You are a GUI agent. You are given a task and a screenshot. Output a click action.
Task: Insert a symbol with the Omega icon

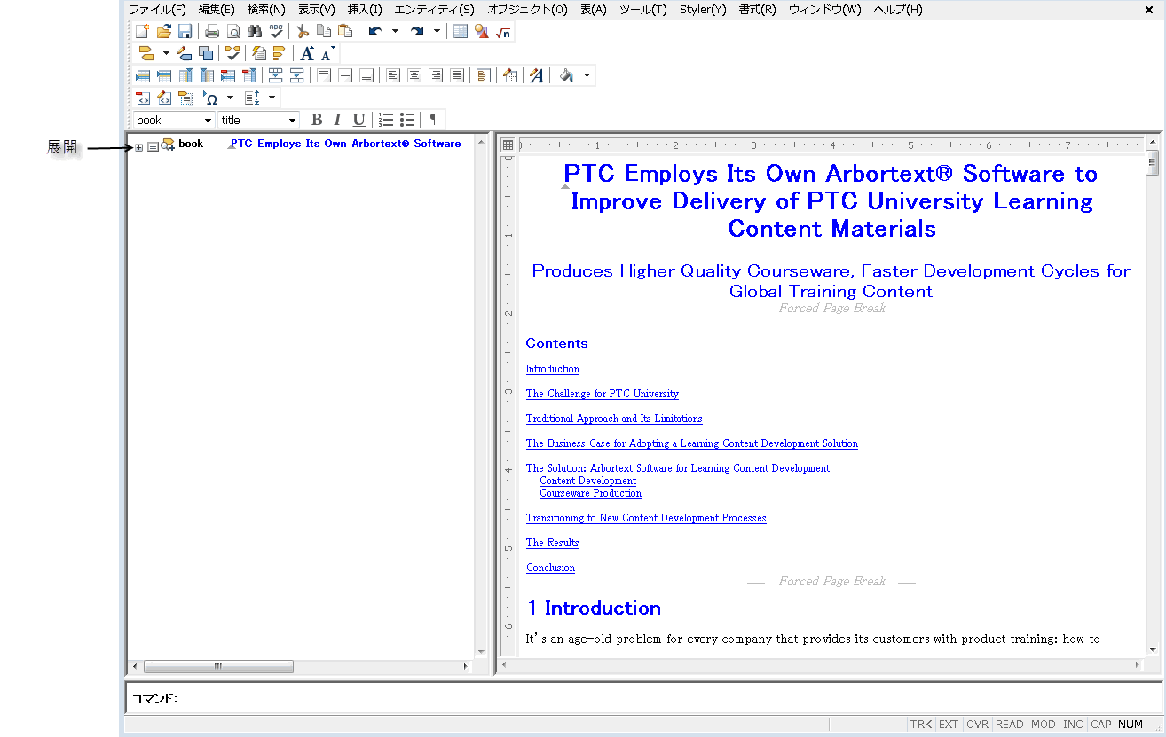[211, 98]
